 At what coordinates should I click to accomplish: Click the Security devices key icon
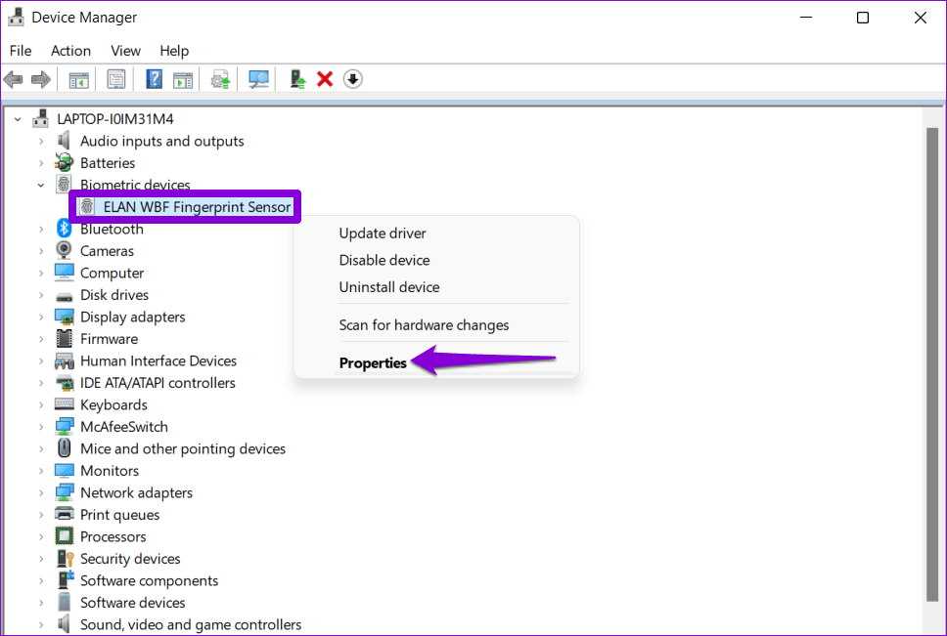[65, 558]
